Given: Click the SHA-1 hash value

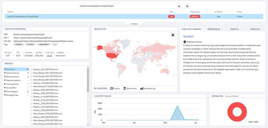Looking at the screenshot, I should pos(33,38).
